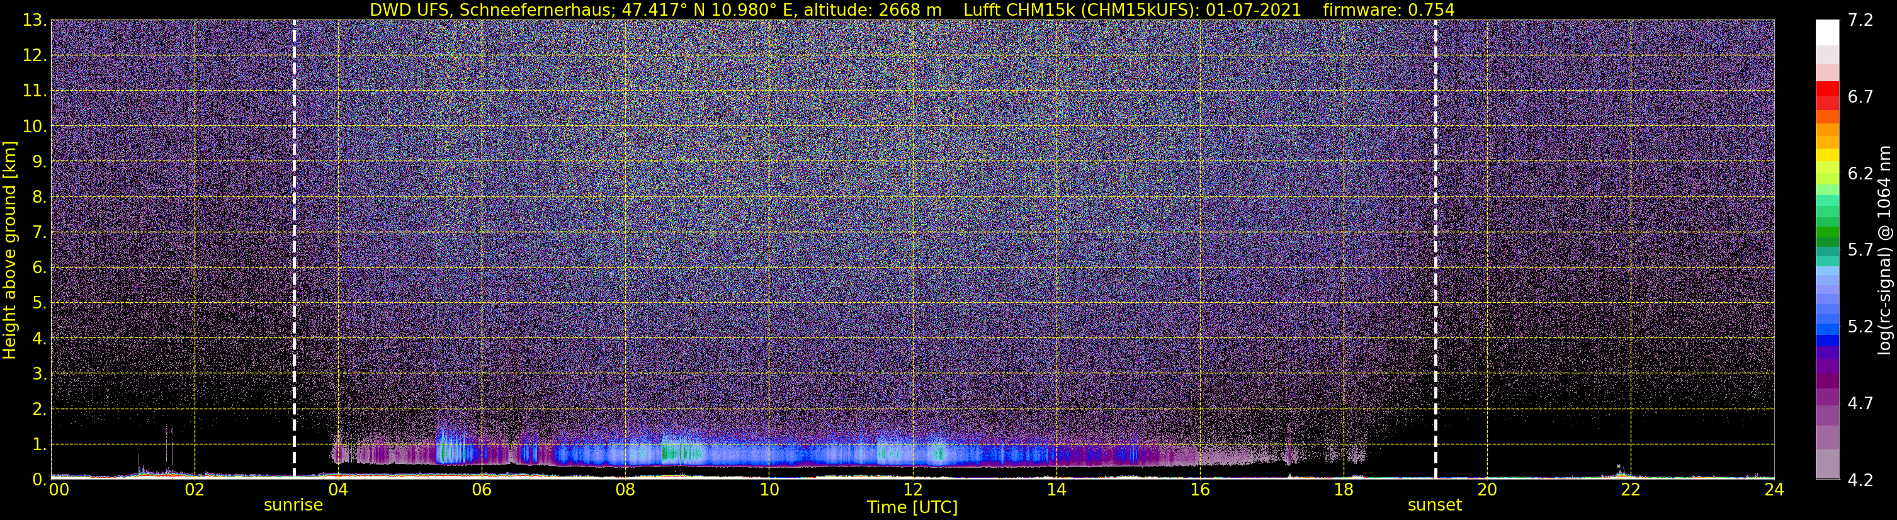The image size is (1897, 520).
Task: Click the colorbar value label '6.2'
Action: pyautogui.click(x=1860, y=174)
